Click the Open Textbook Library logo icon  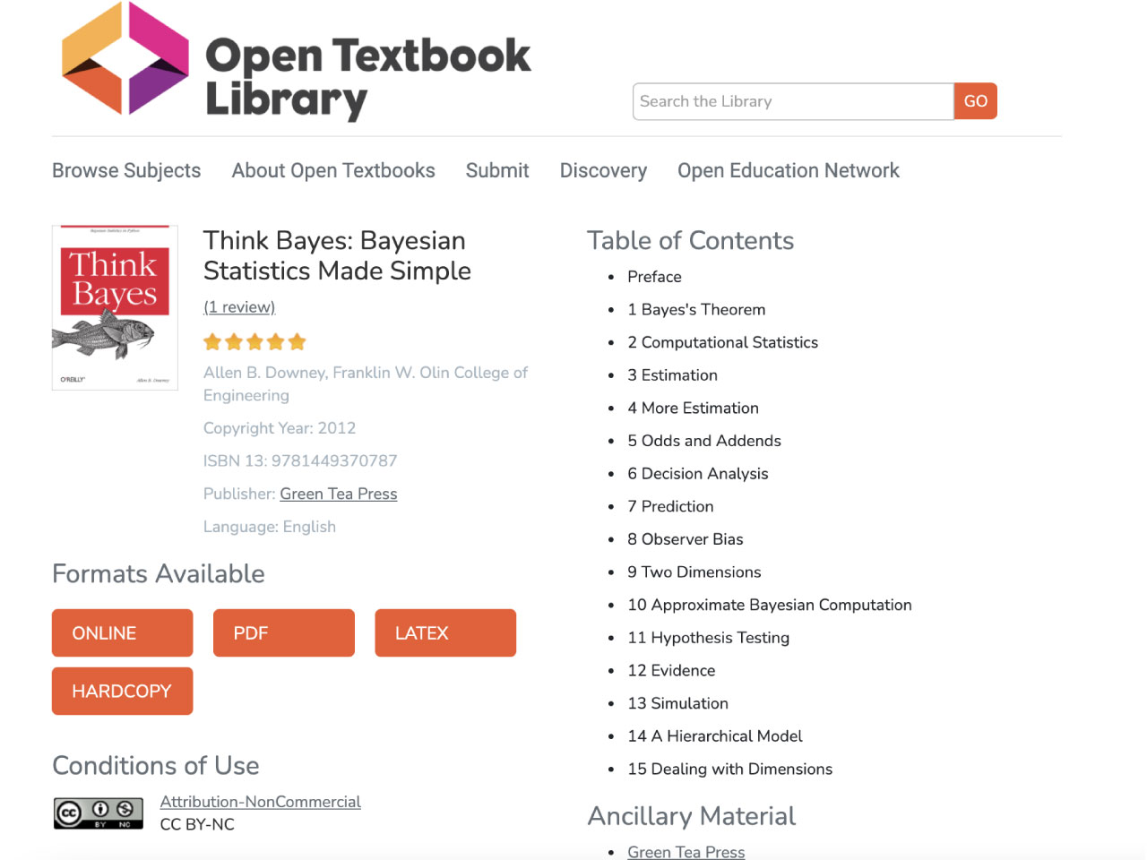click(125, 58)
